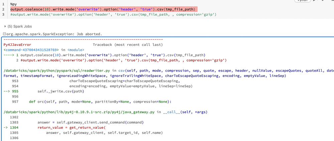Select line number 2 in the editor
334x141 pixels.
click(x=3, y=9)
